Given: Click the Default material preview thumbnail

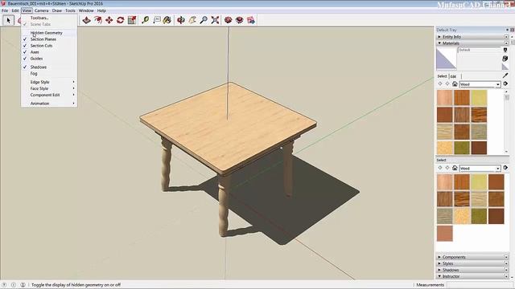Looking at the screenshot, I should pos(447,59).
